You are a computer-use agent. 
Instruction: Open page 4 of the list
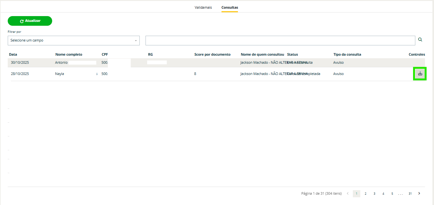click(383, 193)
